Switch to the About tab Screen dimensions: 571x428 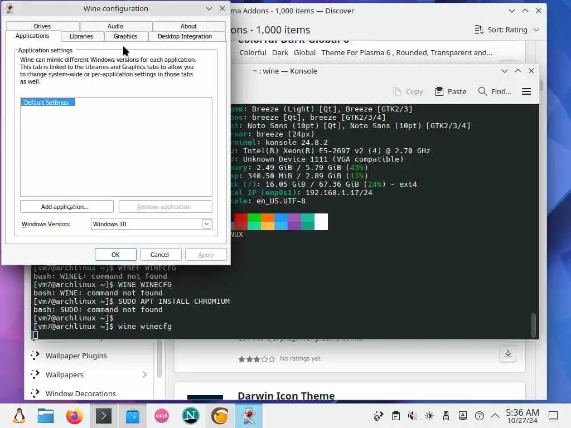click(188, 26)
